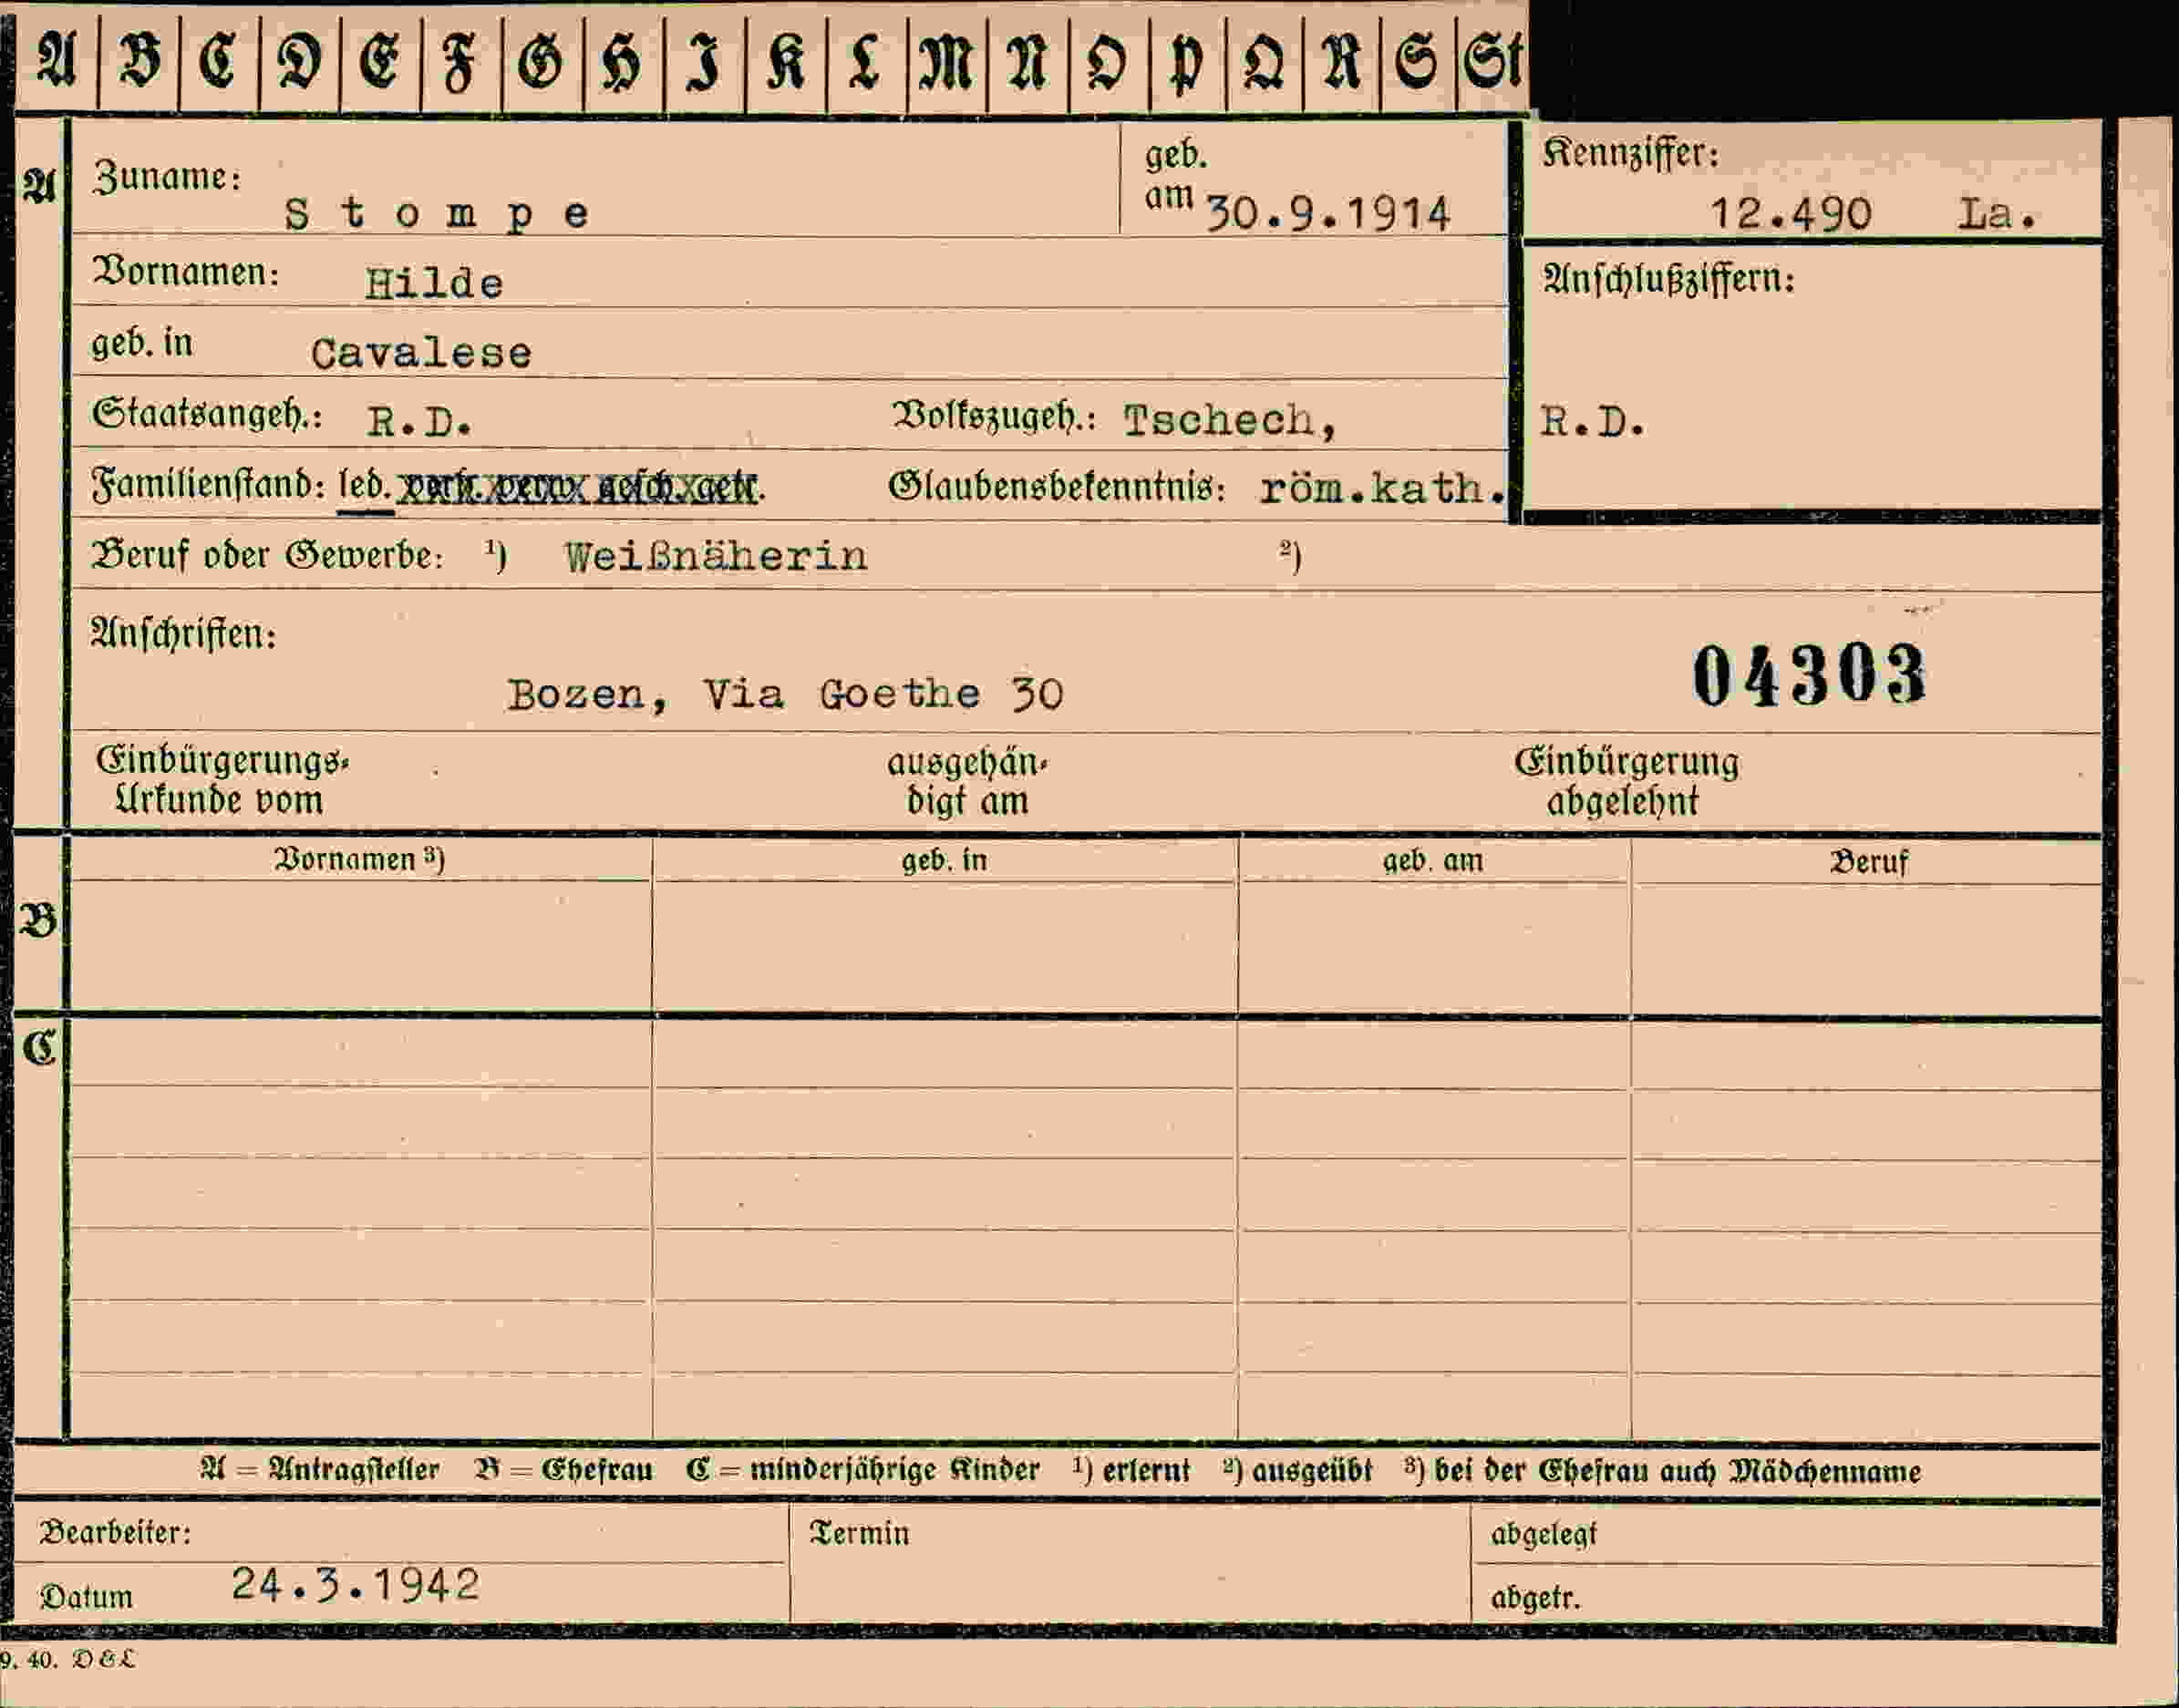Click the Anschriften label

click(184, 634)
